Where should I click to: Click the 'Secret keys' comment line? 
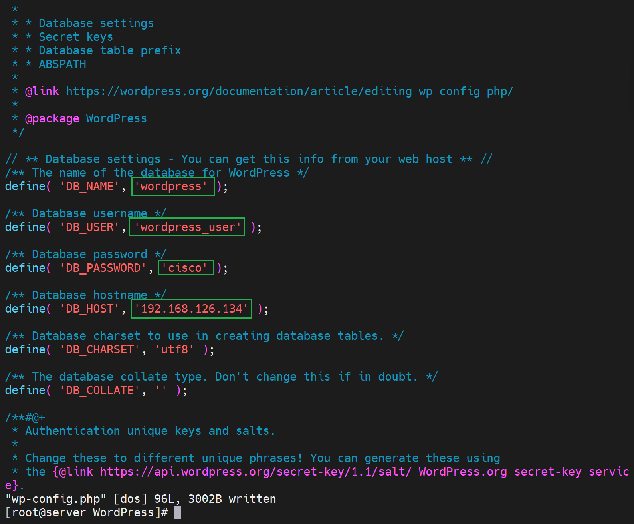[75, 37]
